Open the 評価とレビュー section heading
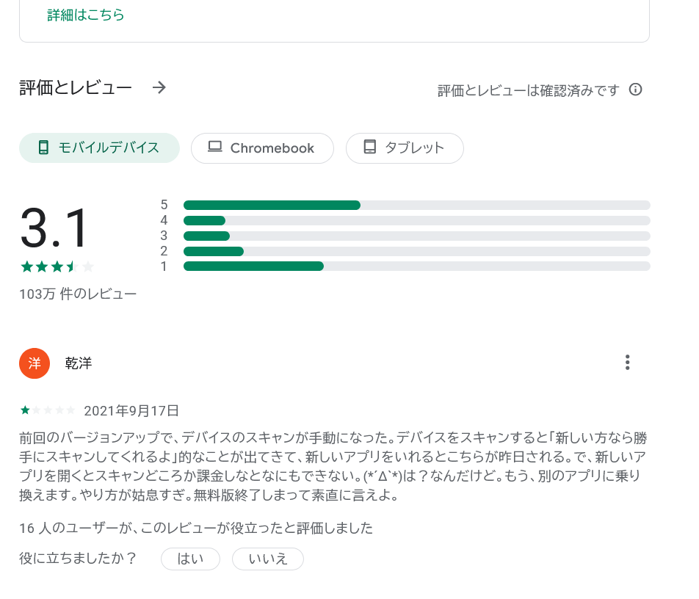This screenshot has width=699, height=599. click(x=76, y=88)
